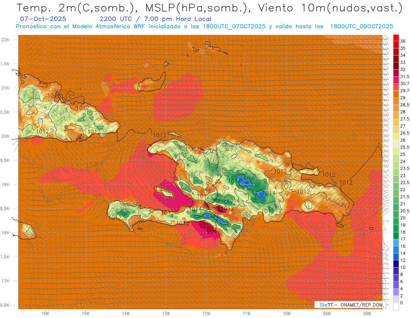Click the bright red swatch atop the legend
The image size is (412, 318).
[x=396, y=37]
